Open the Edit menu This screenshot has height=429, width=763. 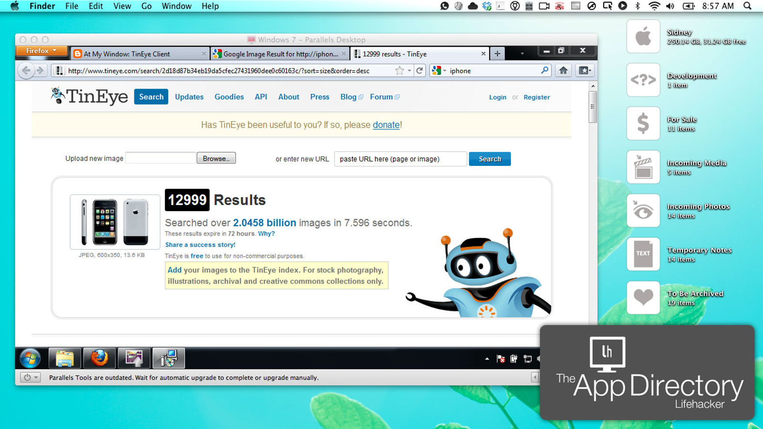pos(96,6)
